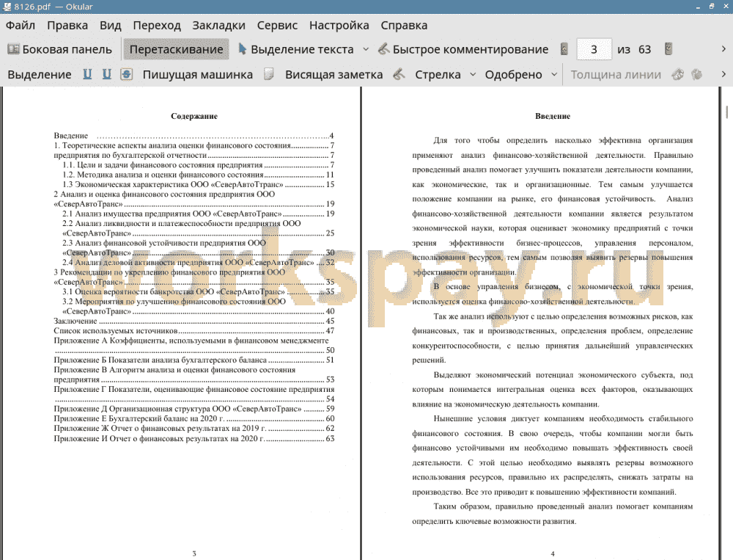Click the Список используемых источников entry
The height and width of the screenshot is (560, 733).
click(x=194, y=330)
